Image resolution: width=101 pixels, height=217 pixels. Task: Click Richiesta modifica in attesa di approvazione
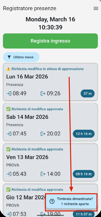(x=47, y=69)
